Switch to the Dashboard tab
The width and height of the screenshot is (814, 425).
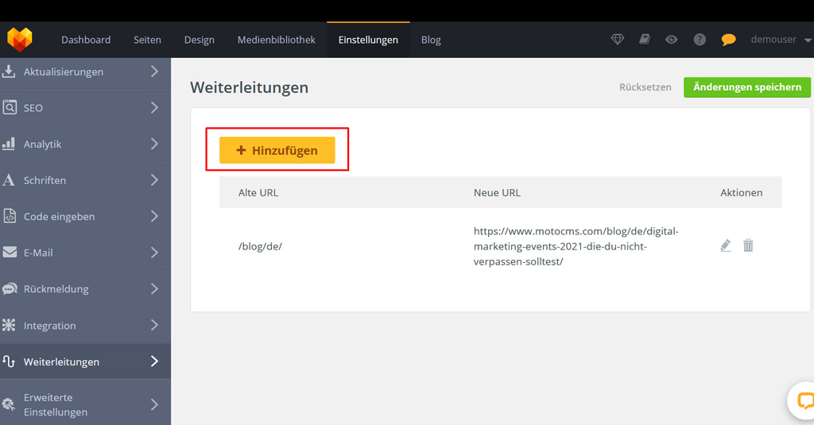(x=86, y=40)
